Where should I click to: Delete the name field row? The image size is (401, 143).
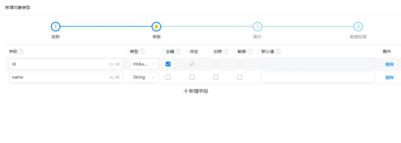click(x=390, y=77)
